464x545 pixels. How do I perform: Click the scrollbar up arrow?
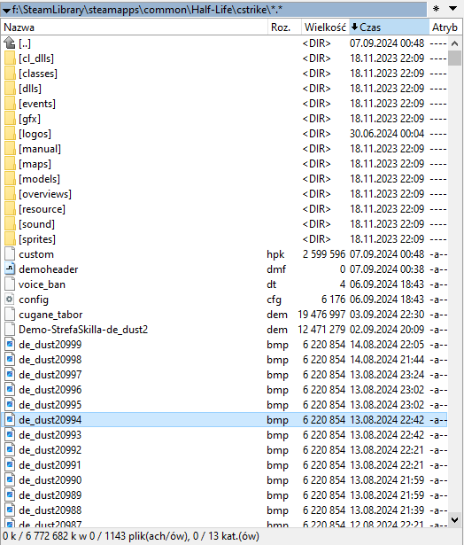point(454,43)
